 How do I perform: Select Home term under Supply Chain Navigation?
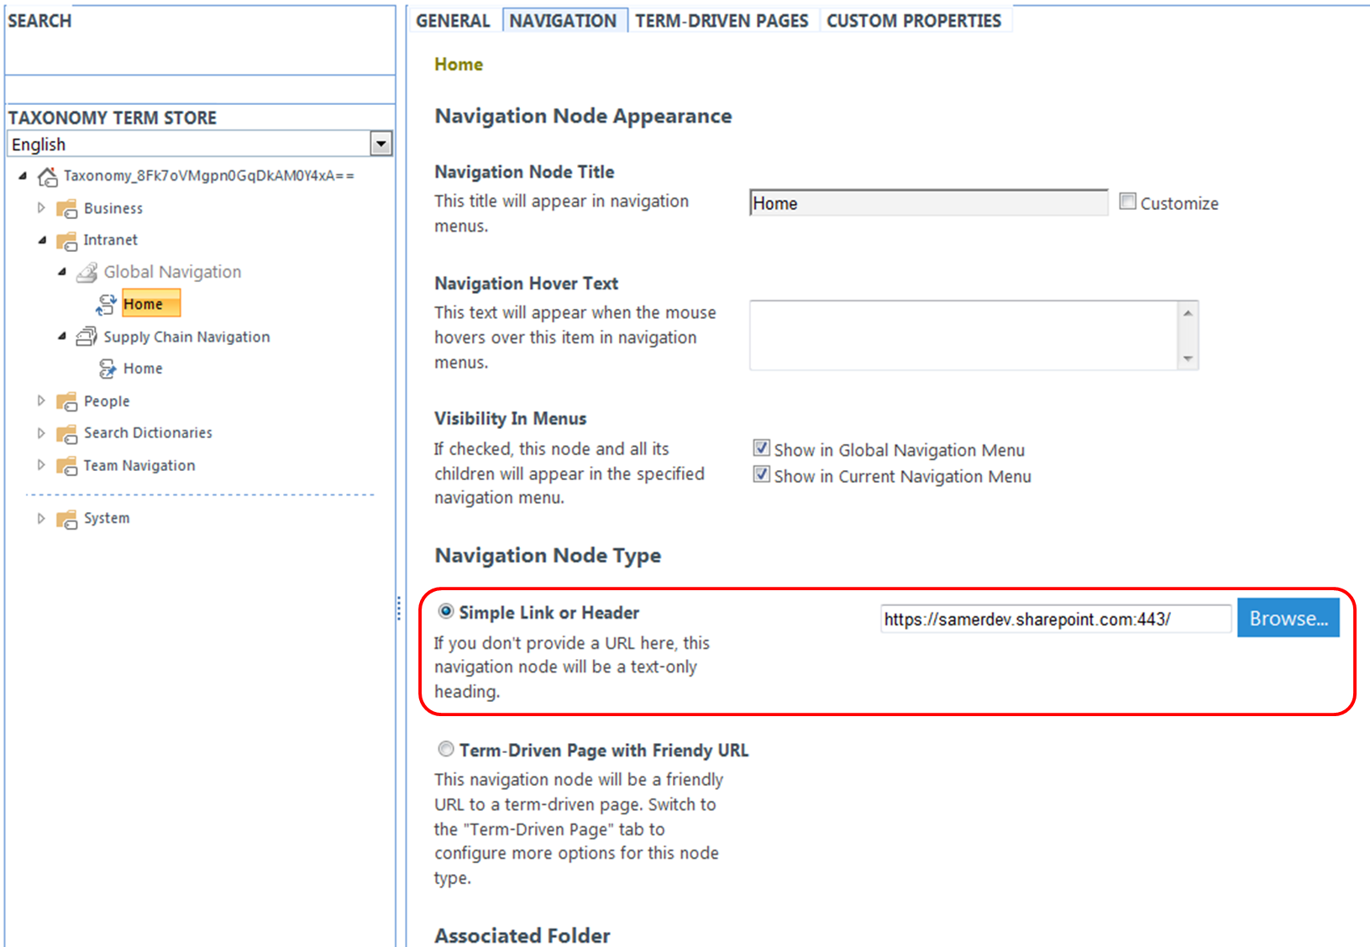(x=143, y=369)
